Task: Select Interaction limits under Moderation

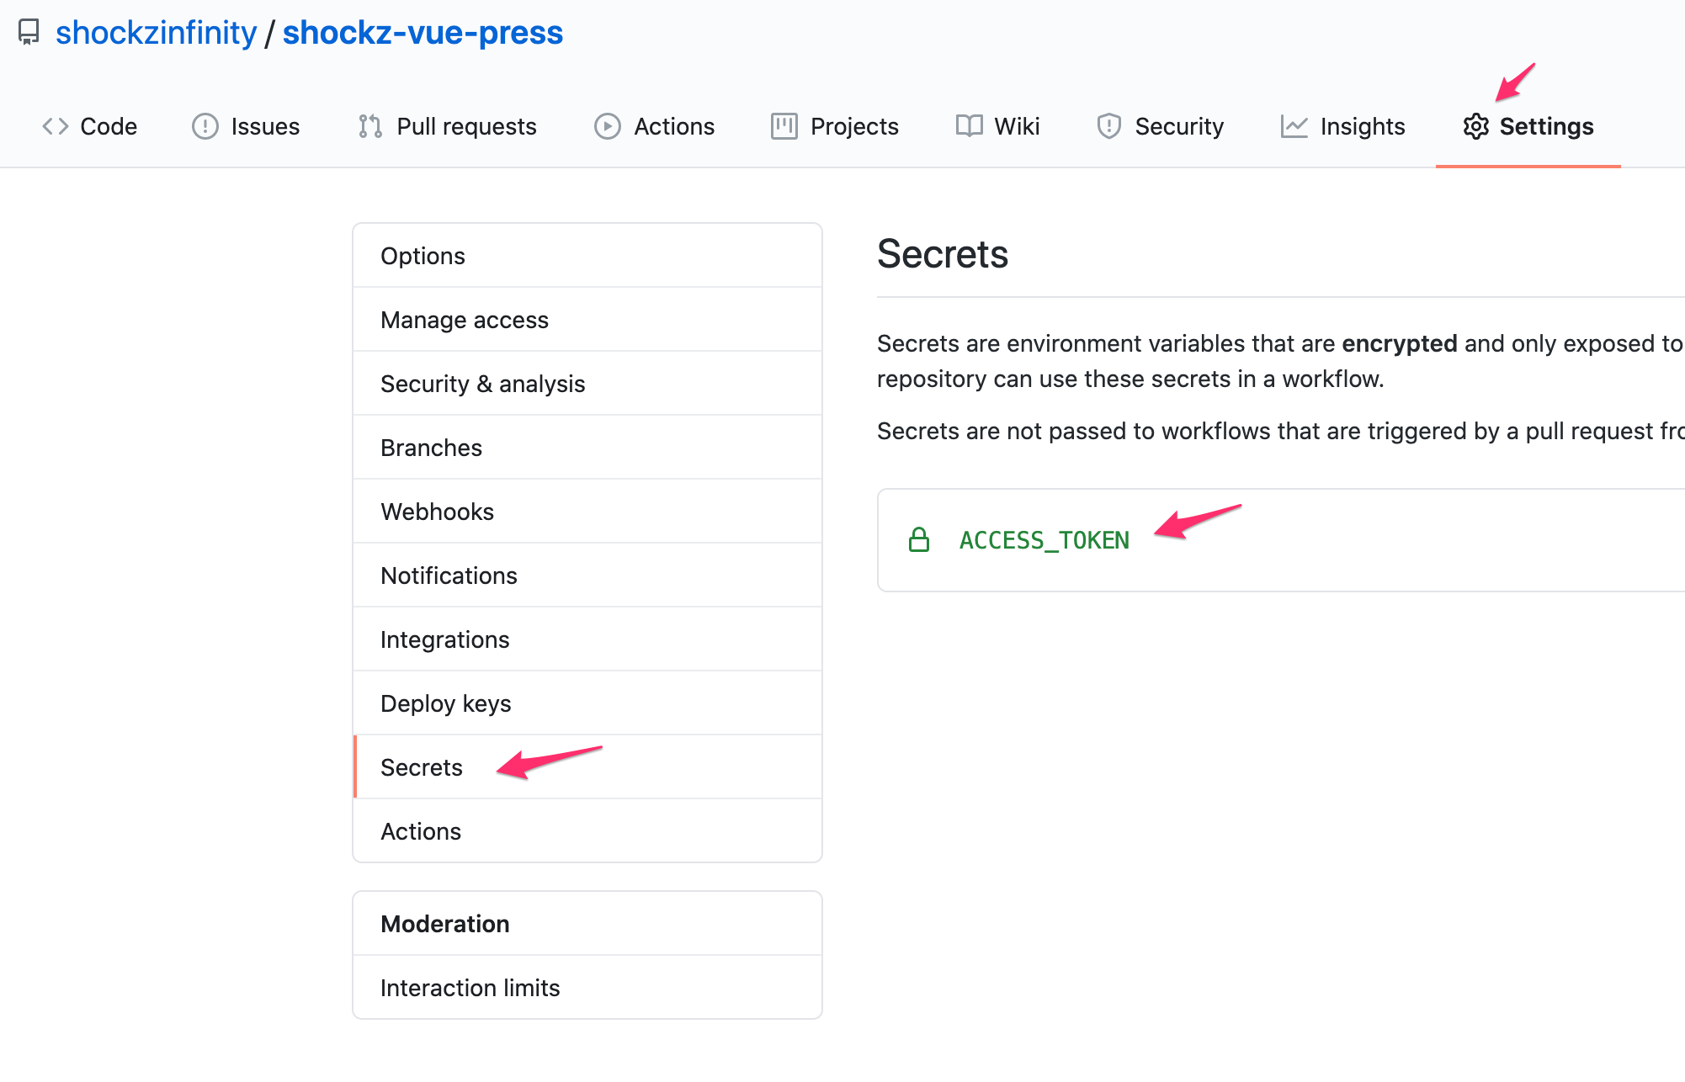Action: point(470,988)
